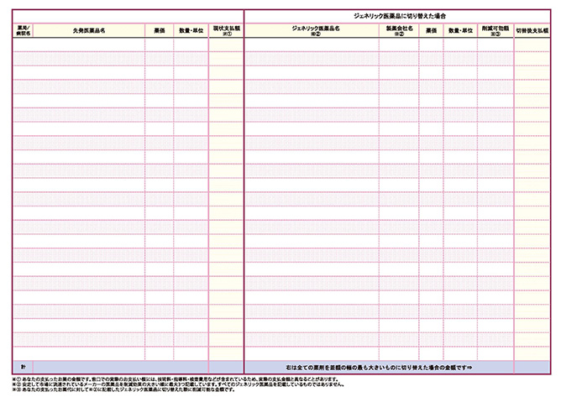The height and width of the screenshot is (397, 561).
Task: Click first row cell under 製薬会社名
Action: click(x=399, y=45)
